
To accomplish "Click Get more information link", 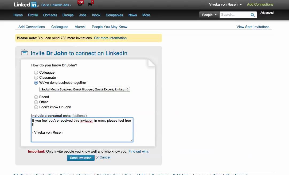I will pos(111,38).
